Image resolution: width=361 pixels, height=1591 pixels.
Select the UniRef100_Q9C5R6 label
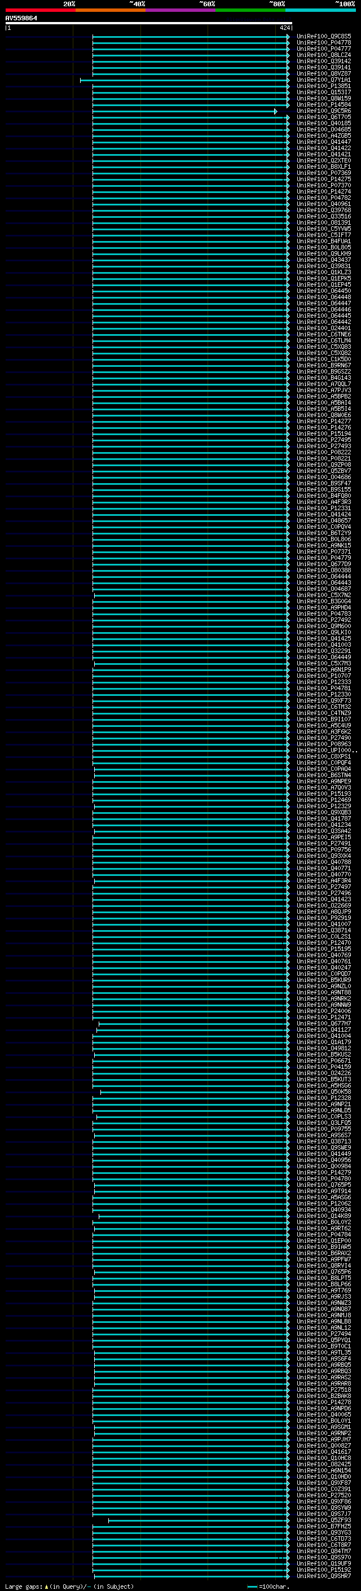324,111
